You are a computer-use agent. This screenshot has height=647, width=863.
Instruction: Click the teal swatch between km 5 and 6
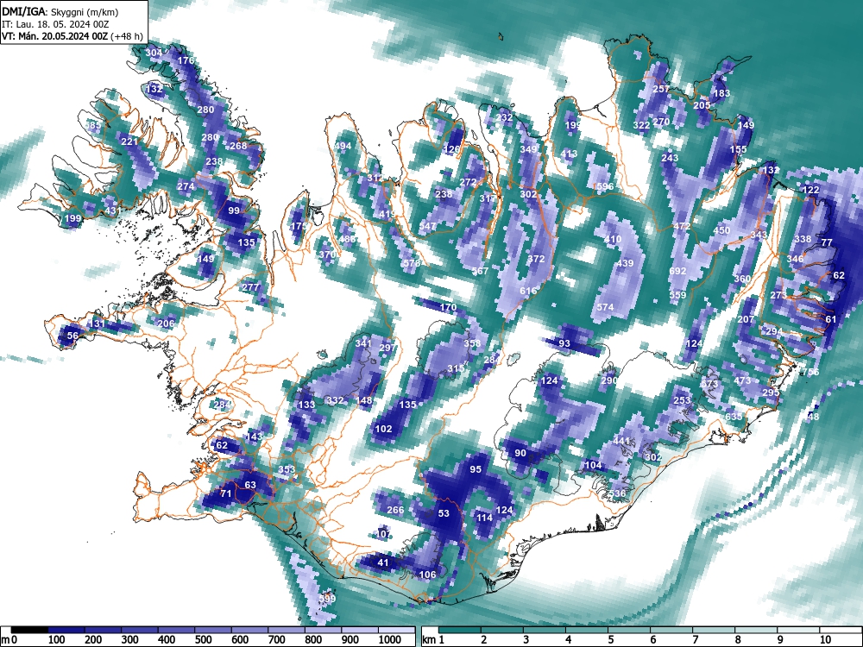(630, 630)
